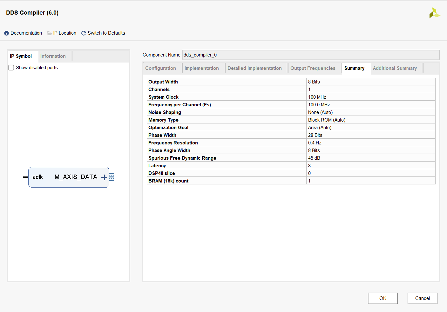Open the Implementation tab
The height and width of the screenshot is (312, 447).
click(202, 68)
